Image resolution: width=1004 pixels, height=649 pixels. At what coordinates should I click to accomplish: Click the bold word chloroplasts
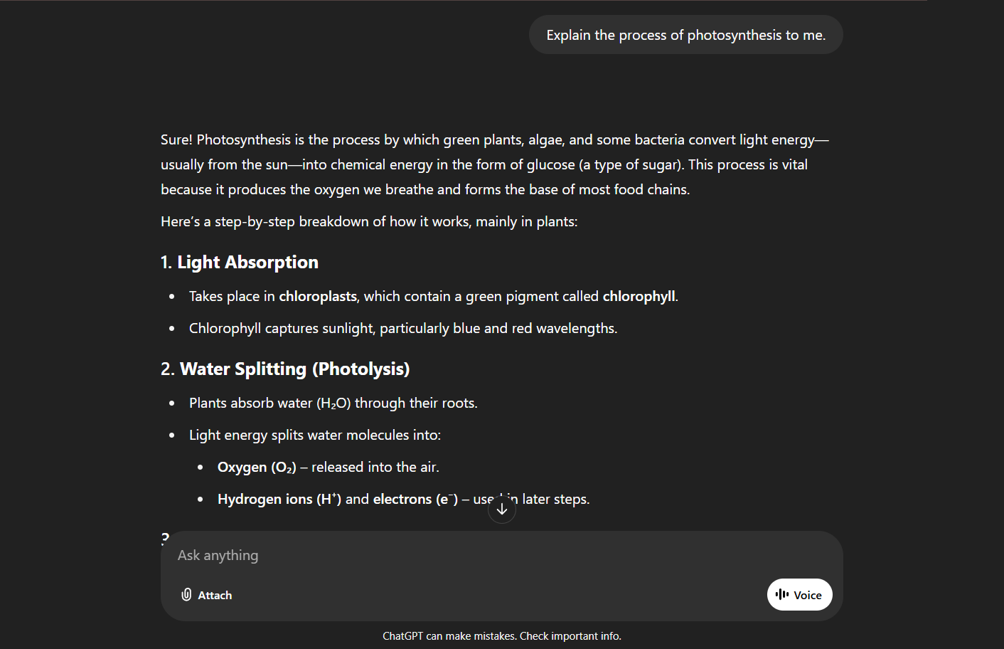317,297
